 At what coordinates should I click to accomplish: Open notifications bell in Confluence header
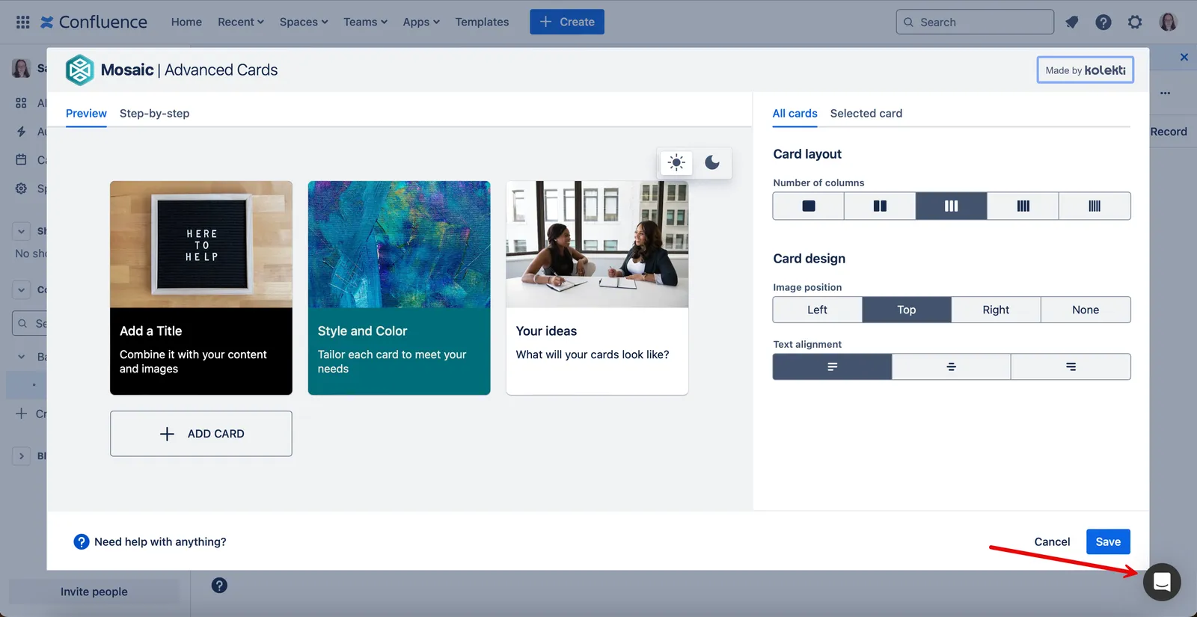pos(1072,22)
